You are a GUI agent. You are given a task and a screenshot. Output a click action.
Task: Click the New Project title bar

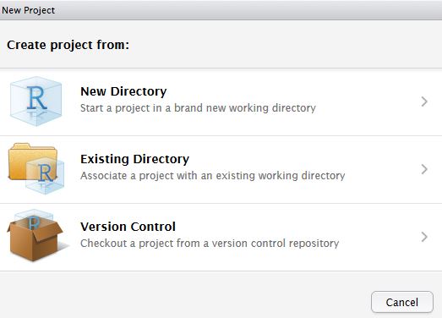coord(221,10)
